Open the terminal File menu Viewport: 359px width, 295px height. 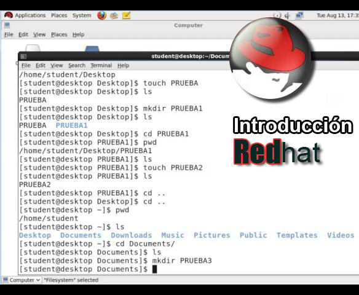pos(26,66)
